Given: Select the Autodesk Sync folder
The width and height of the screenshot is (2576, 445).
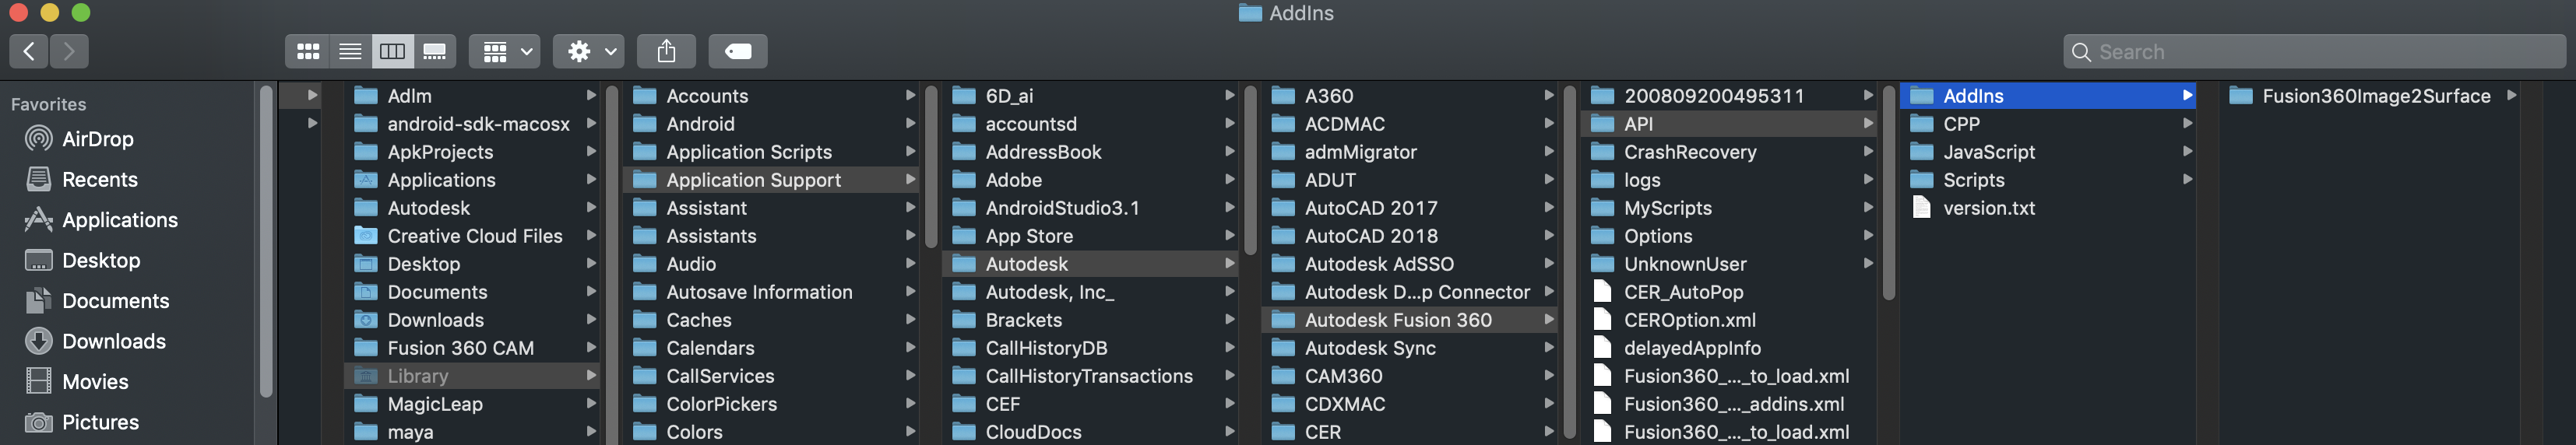Looking at the screenshot, I should tap(1409, 348).
